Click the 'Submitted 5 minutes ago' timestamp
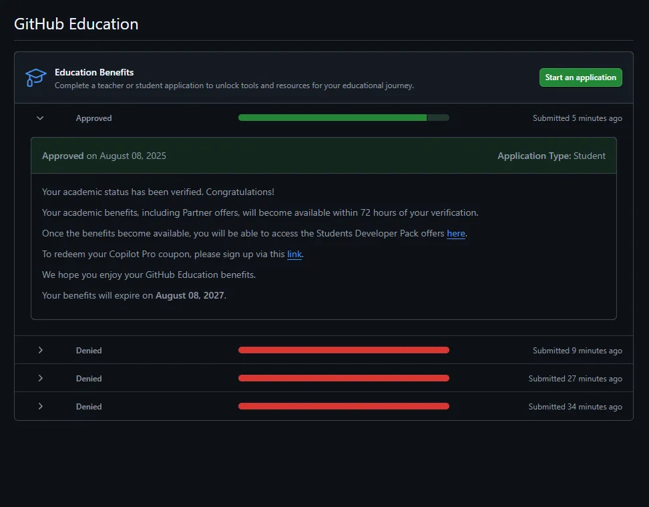This screenshot has width=649, height=507. pyautogui.click(x=577, y=118)
